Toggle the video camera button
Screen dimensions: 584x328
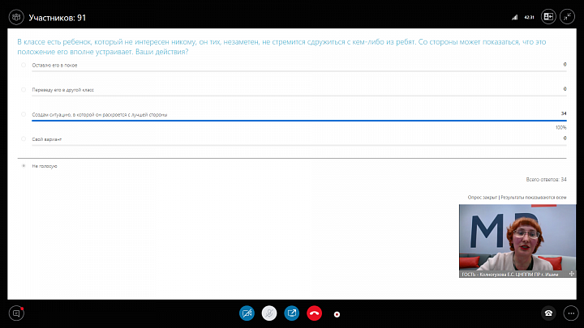(247, 313)
